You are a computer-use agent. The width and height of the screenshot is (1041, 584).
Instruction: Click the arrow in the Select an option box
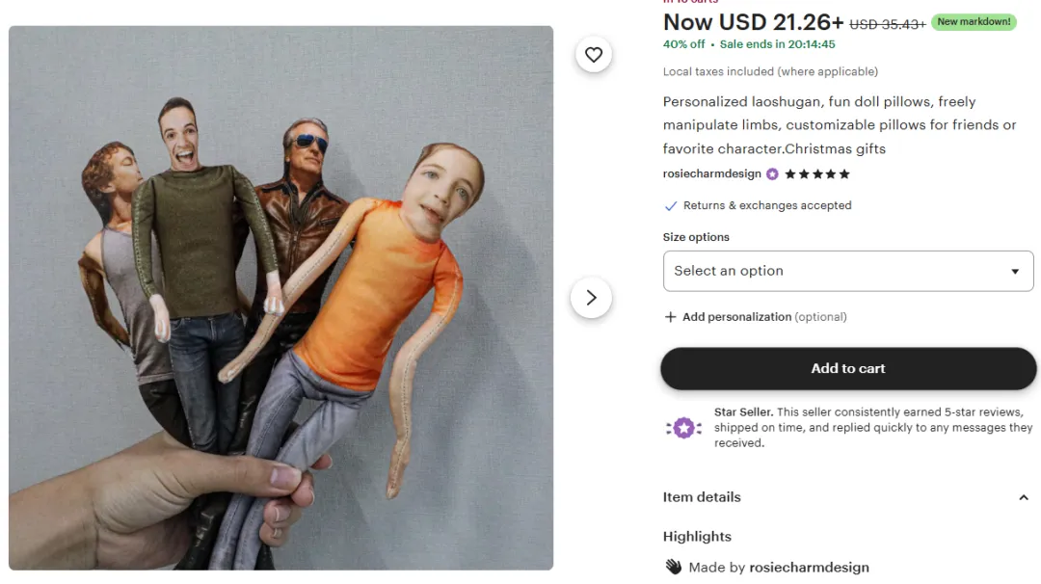[1014, 272]
